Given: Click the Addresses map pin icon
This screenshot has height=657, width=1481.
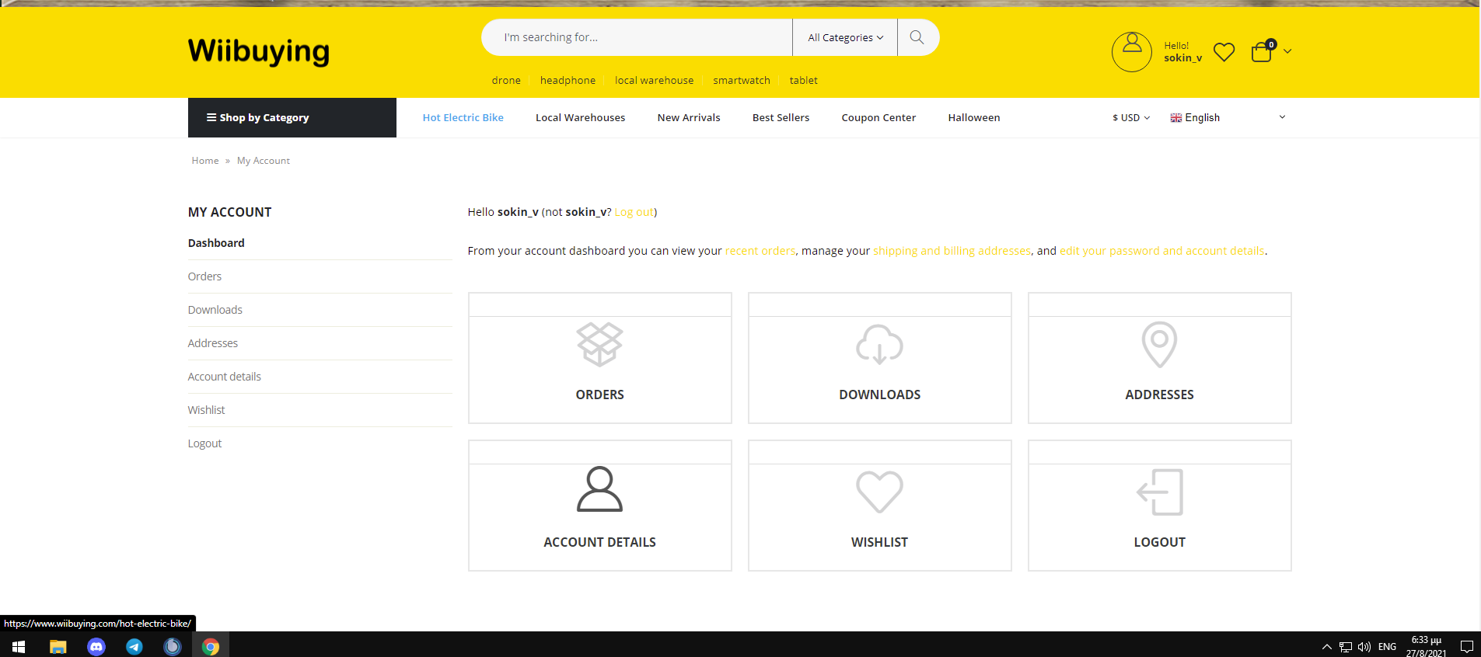Looking at the screenshot, I should pyautogui.click(x=1159, y=344).
